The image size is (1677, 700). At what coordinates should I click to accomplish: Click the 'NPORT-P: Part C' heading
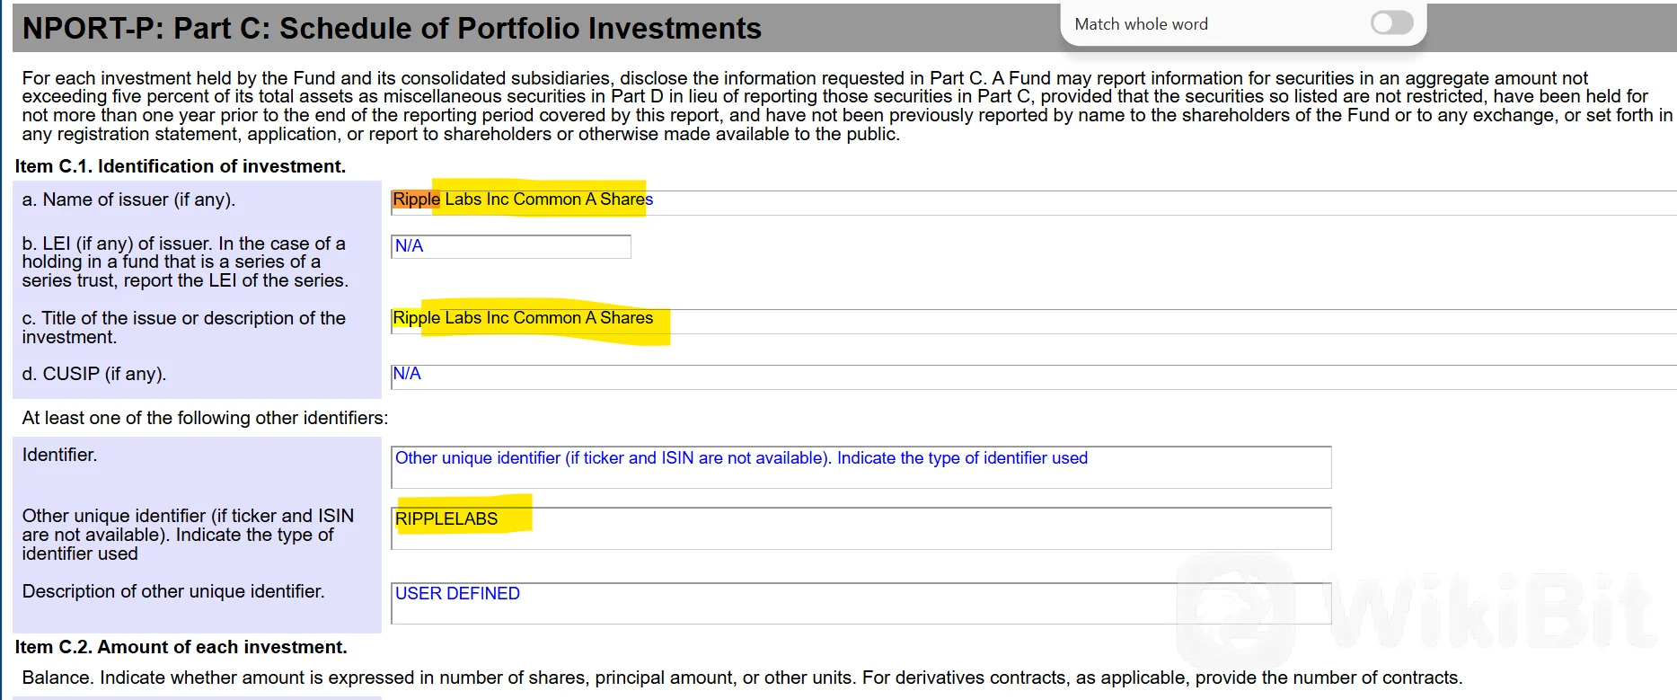click(392, 29)
